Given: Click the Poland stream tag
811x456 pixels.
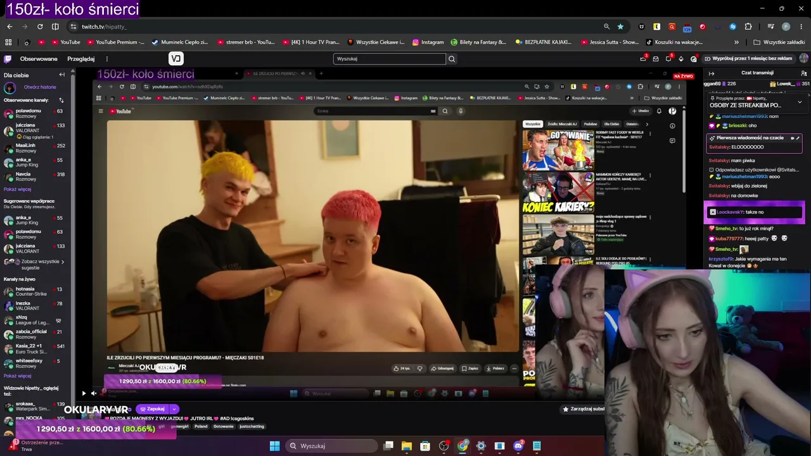Looking at the screenshot, I should [201, 426].
